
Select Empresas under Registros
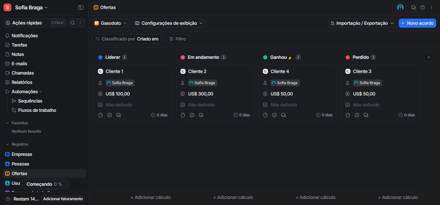click(x=22, y=154)
